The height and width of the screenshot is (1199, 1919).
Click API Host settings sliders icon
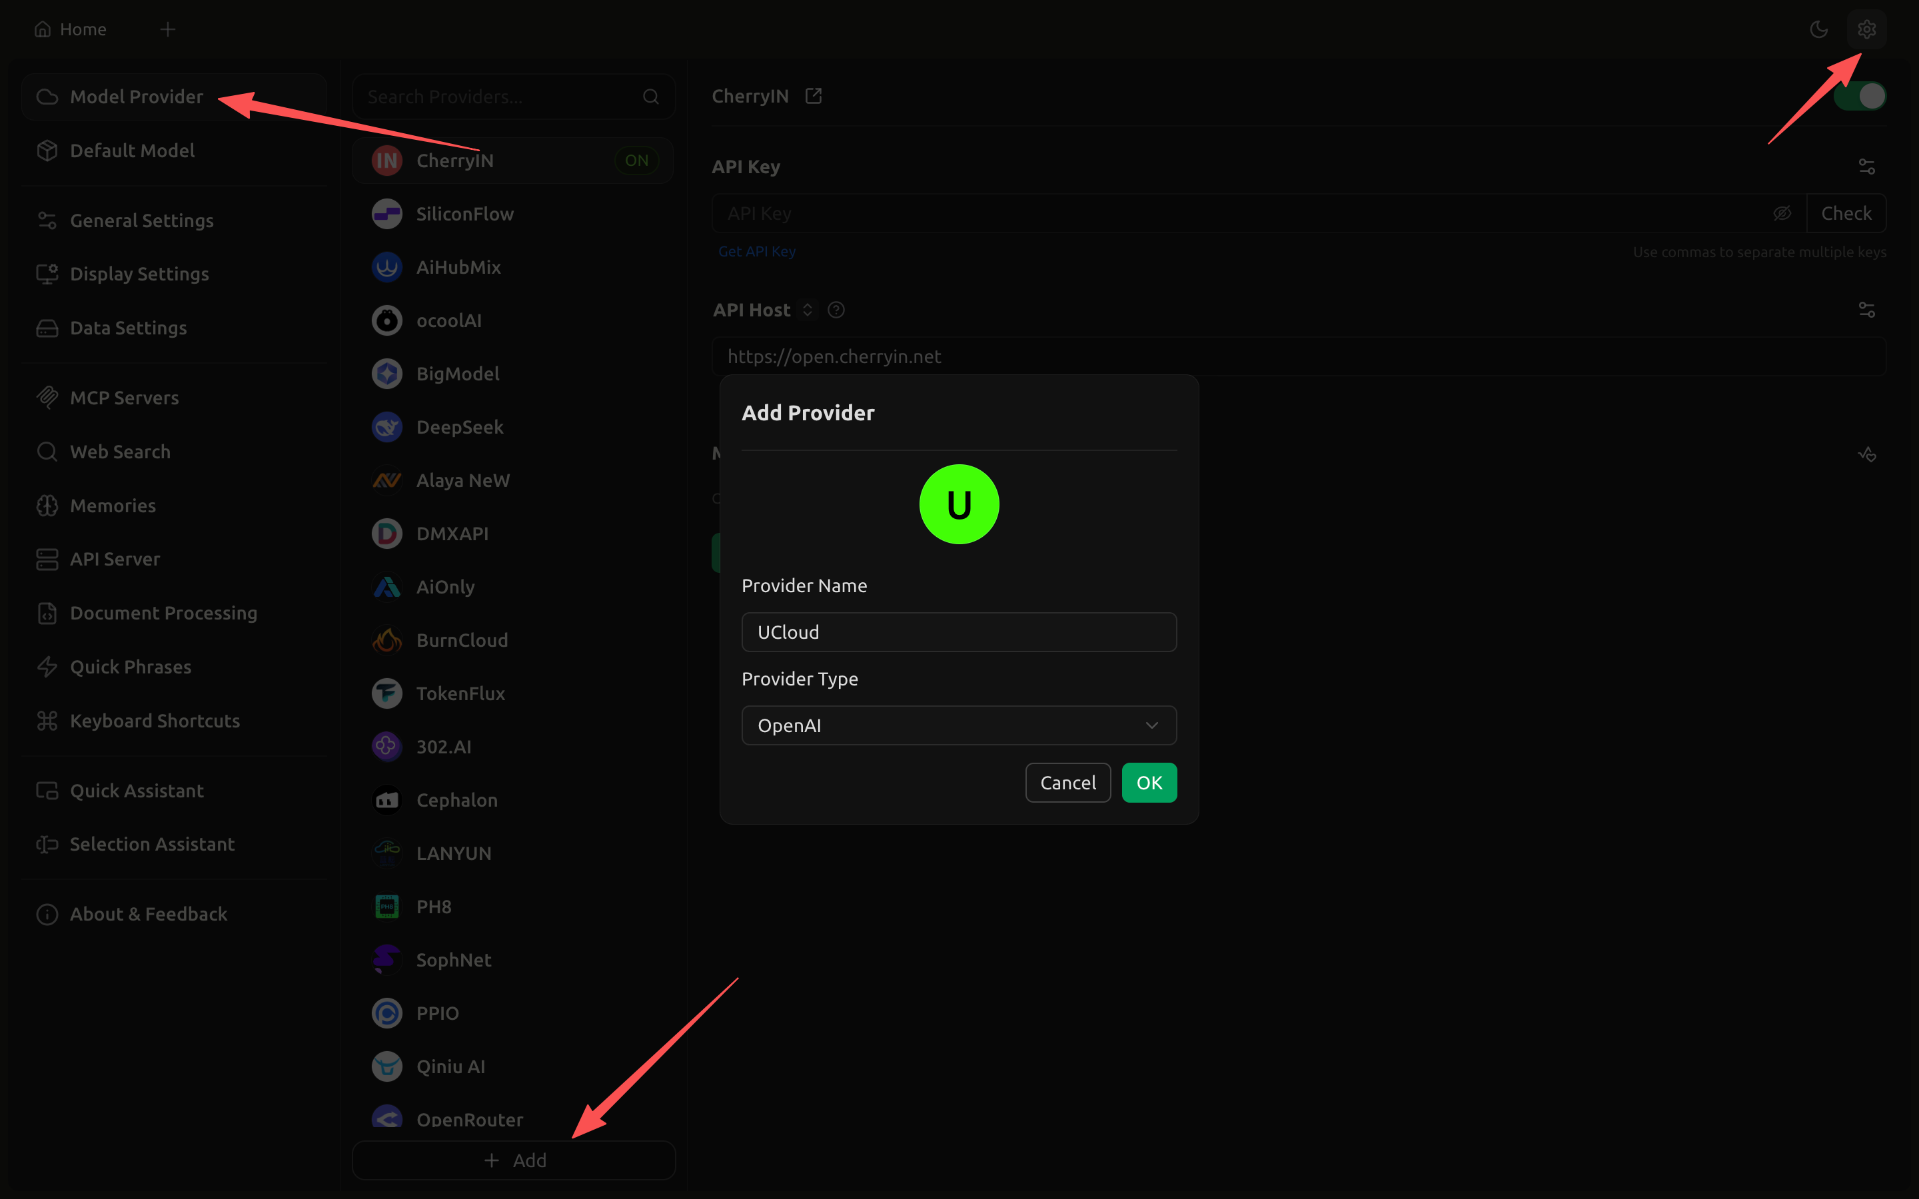tap(1866, 310)
